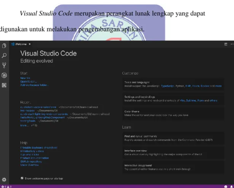Open the Source Control branch icon
Image resolution: width=234 pixels, height=188 pixels.
coord(4,65)
